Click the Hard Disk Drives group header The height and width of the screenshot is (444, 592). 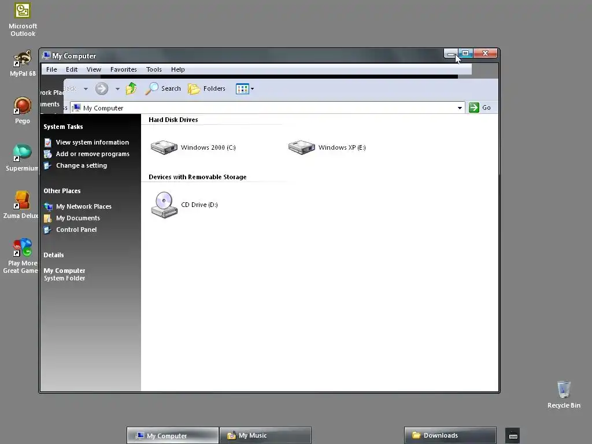(x=173, y=120)
